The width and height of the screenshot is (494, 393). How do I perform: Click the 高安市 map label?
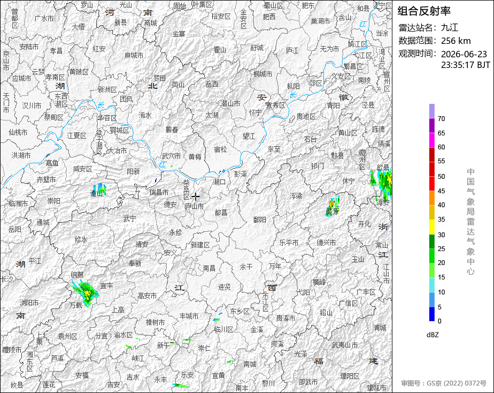click(x=147, y=296)
